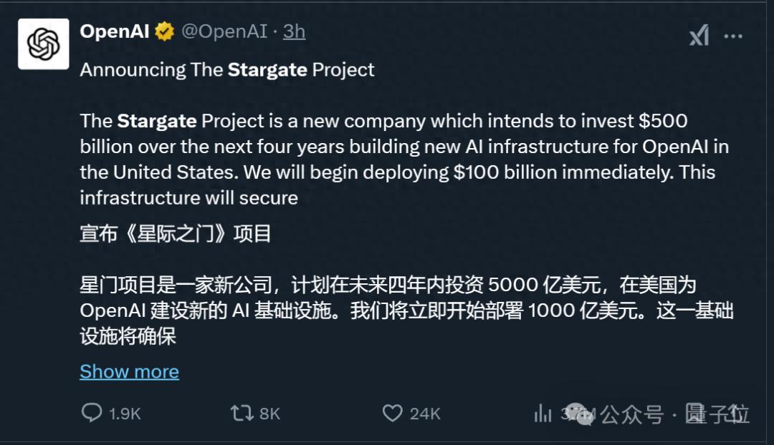Click the 3h timestamp link

294,31
